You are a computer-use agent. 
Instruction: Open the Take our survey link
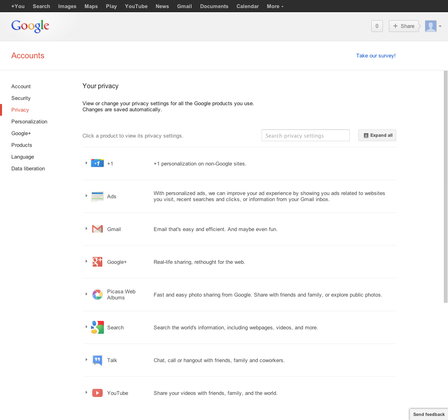[376, 56]
